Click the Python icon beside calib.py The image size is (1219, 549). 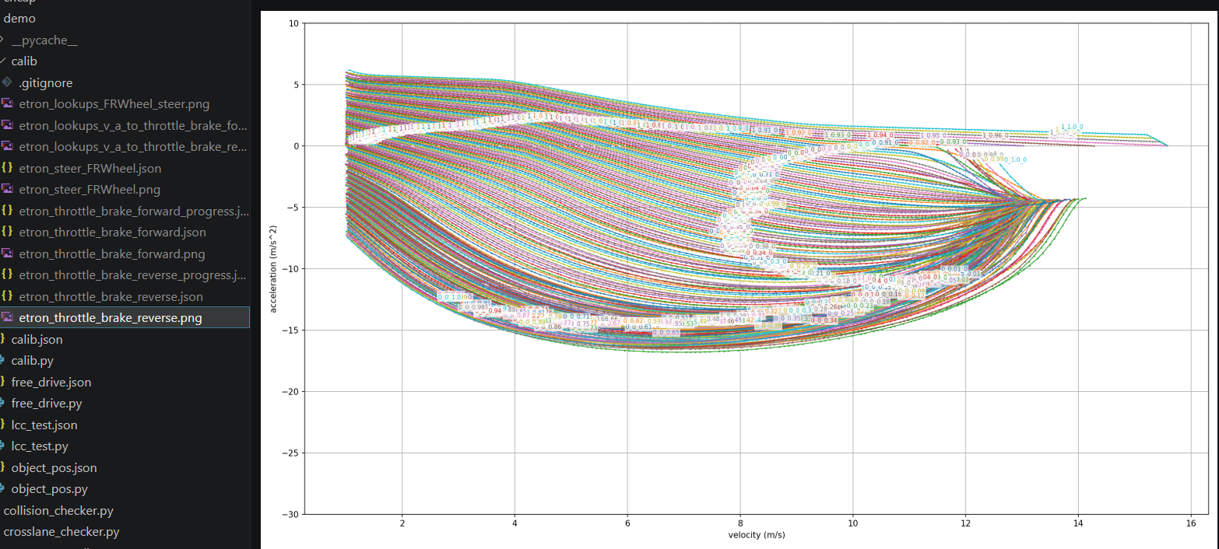[2, 361]
